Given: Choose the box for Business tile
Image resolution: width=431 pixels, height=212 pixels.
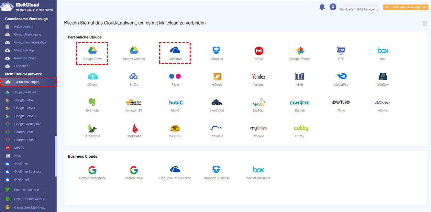Looking at the screenshot, I should 258,173.
